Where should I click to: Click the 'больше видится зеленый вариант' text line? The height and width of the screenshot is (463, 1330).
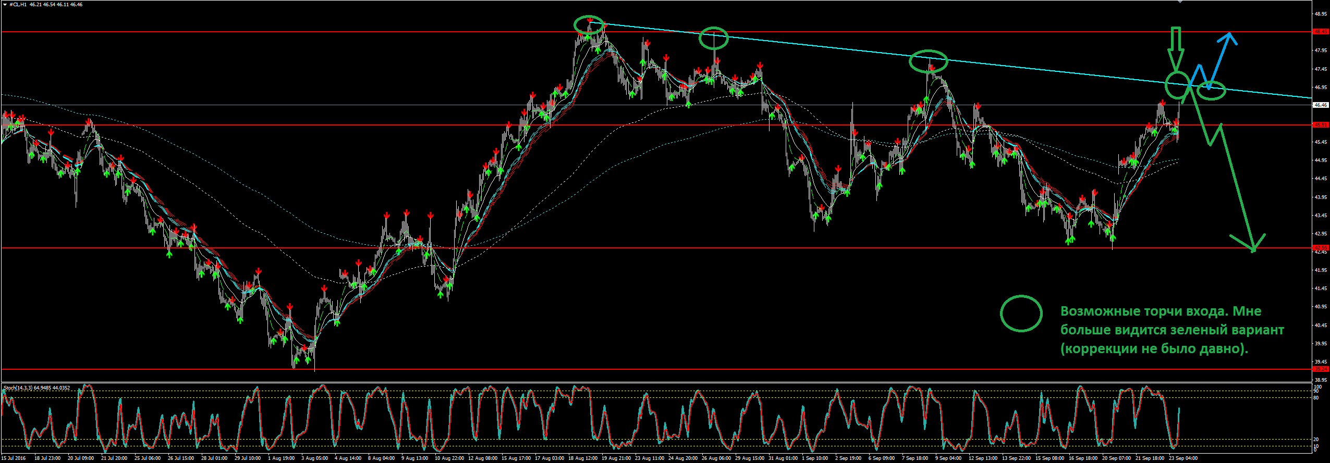click(1173, 330)
